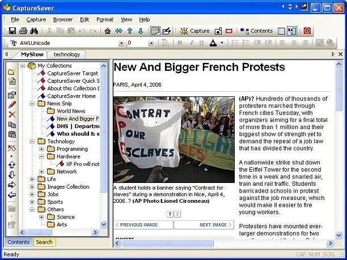
Task: Toggle Underline formatting
Action: tap(201, 43)
